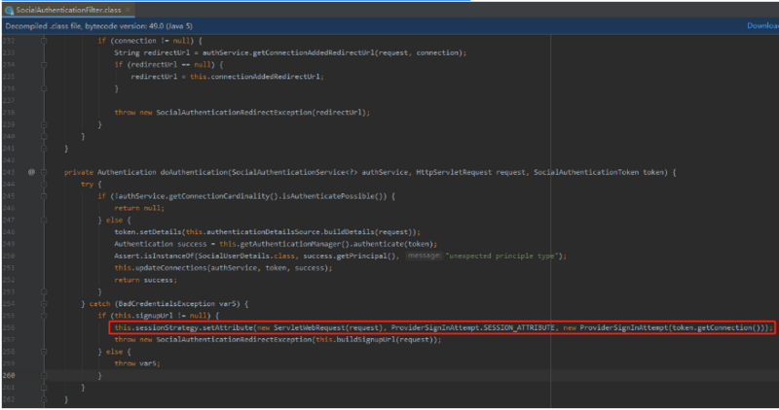Viewport: 779px width, 410px height.
Task: Collapse the doAuthentication method fold at line 243
Action: pyautogui.click(x=44, y=172)
